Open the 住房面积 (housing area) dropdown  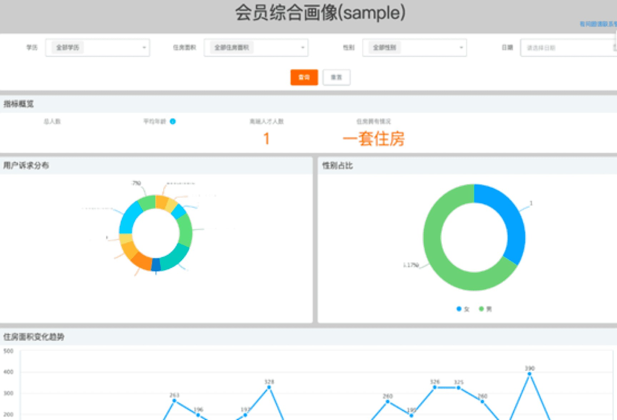click(256, 47)
